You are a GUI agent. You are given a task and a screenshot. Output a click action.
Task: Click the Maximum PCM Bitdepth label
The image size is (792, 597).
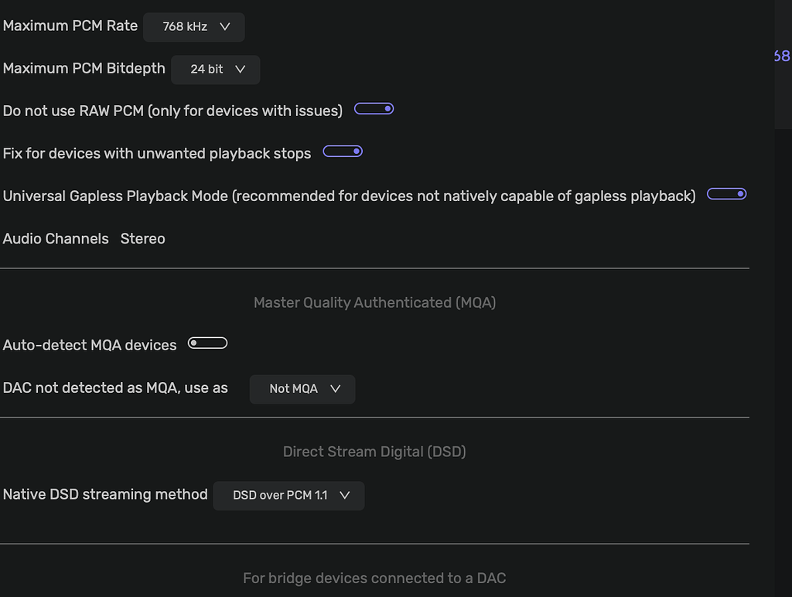coord(84,69)
